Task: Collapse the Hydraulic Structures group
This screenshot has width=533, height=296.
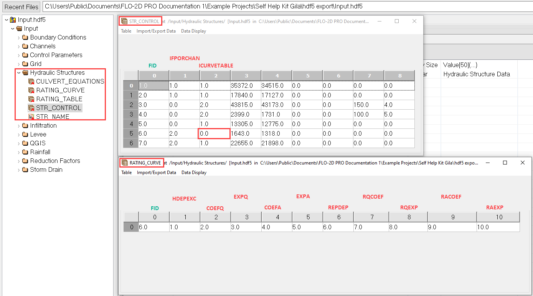Action: click(x=19, y=72)
